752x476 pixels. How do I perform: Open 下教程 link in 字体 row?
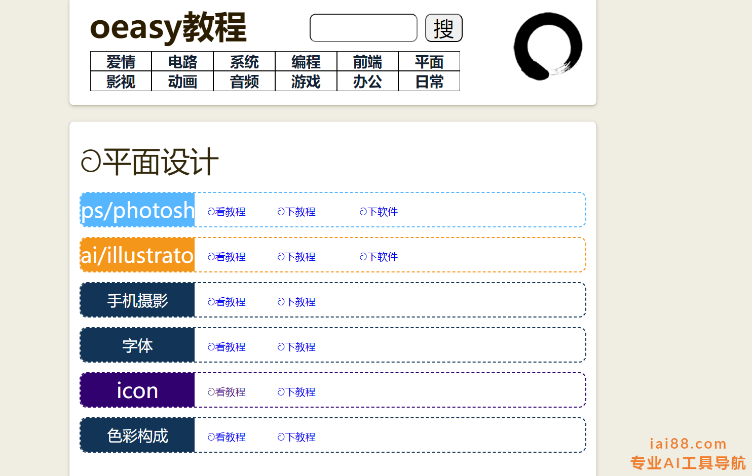[296, 347]
